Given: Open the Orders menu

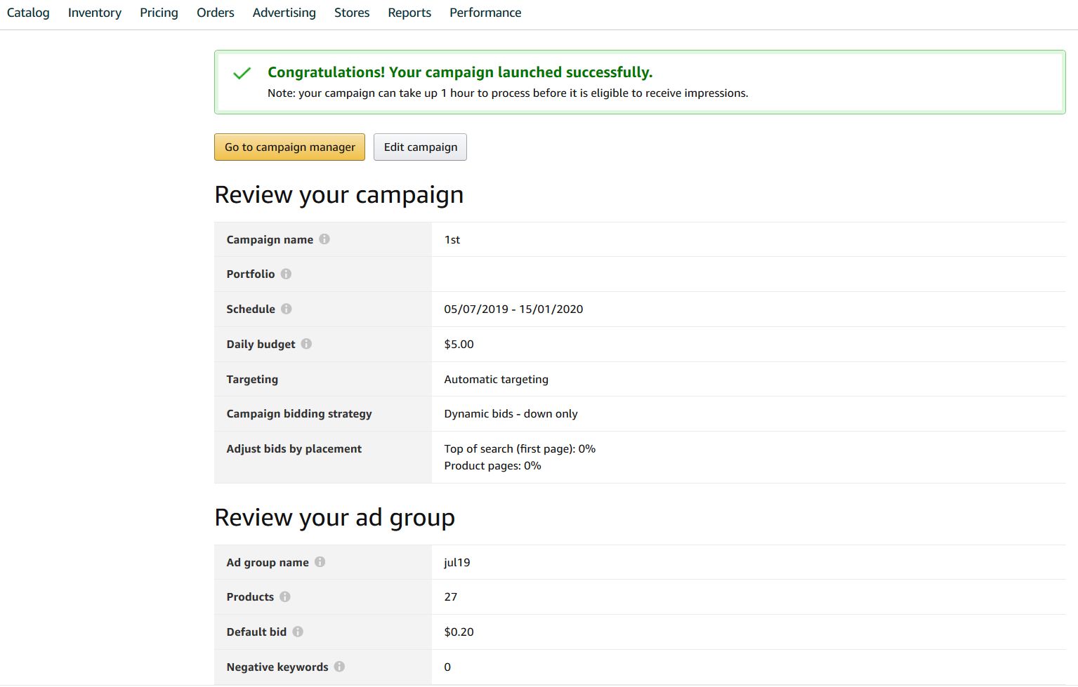Looking at the screenshot, I should (x=216, y=13).
